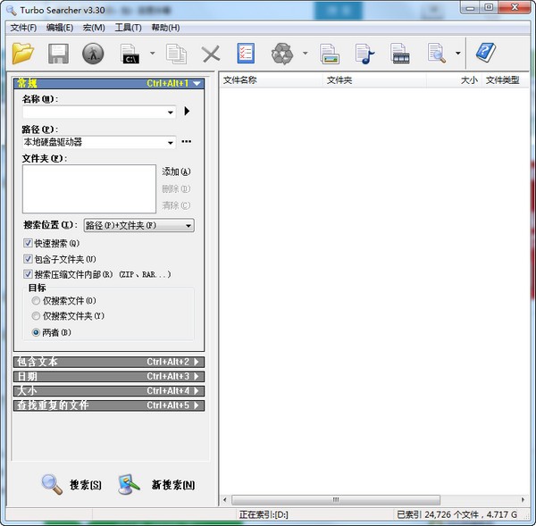The height and width of the screenshot is (526, 536).
Task: Click the magnifier icon beside 搜索(S)
Action: (x=52, y=484)
